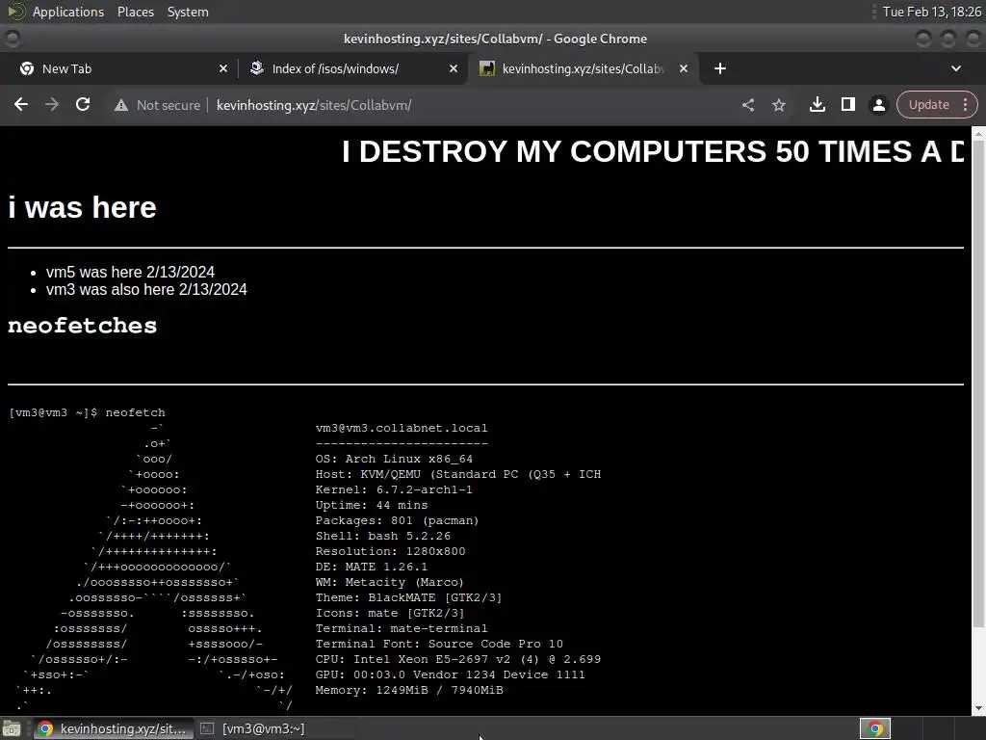986x740 pixels.
Task: Switch to the New Tab tab
Action: click(119, 68)
